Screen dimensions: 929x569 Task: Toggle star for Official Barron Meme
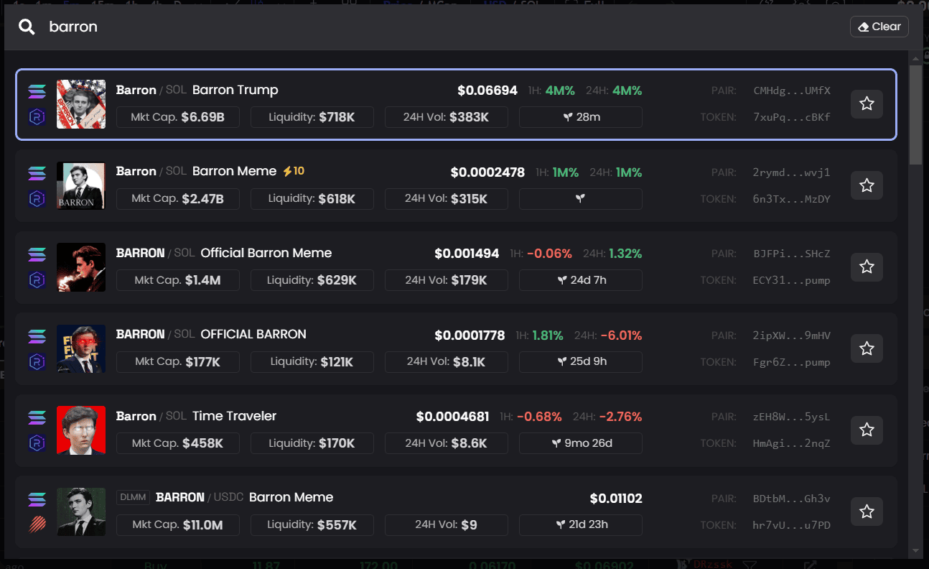[867, 267]
